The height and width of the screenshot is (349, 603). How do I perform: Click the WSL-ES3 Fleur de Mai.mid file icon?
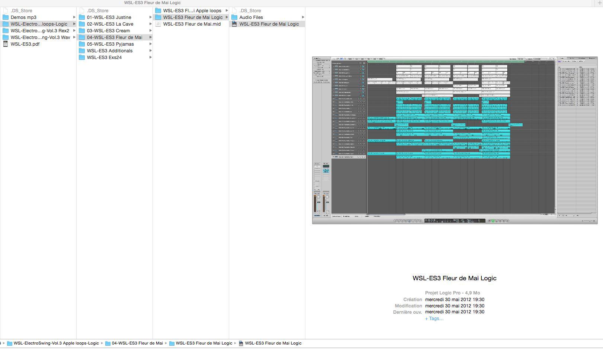(158, 24)
